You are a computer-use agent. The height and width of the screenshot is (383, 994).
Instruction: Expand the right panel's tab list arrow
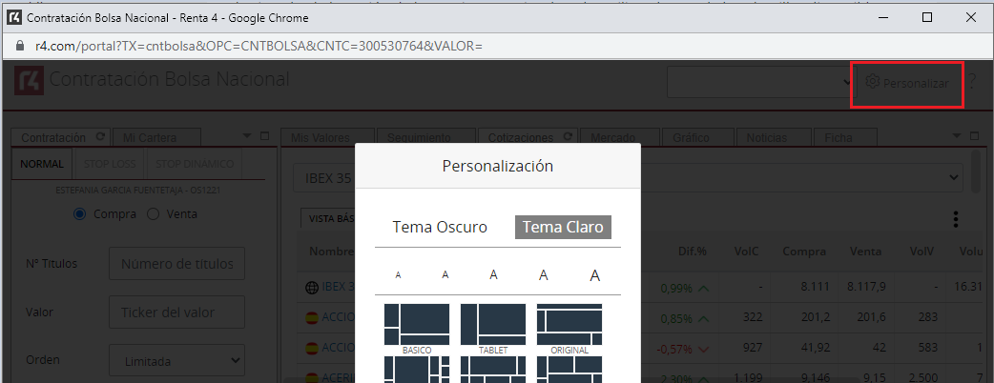click(x=957, y=135)
